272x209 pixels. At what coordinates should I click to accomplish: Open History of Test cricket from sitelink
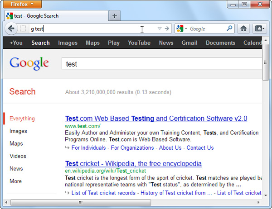176,193
